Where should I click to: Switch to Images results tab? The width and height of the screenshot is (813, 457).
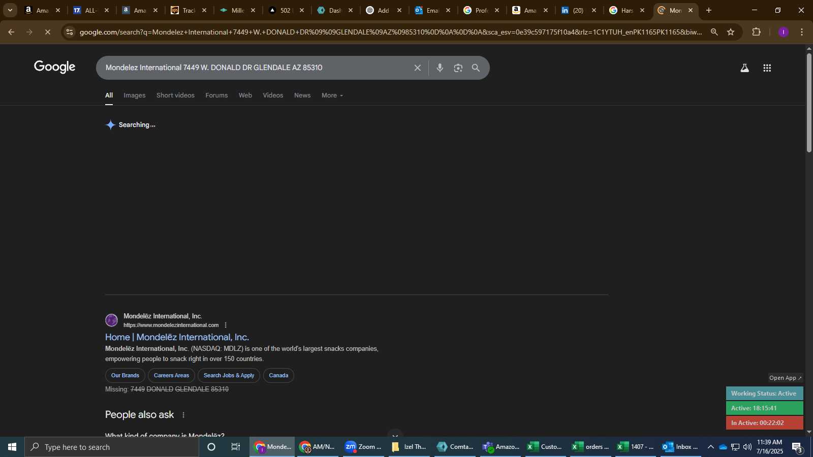coord(135,95)
